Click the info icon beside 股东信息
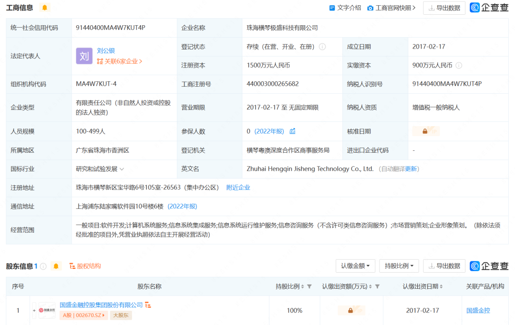 [x=43, y=266]
